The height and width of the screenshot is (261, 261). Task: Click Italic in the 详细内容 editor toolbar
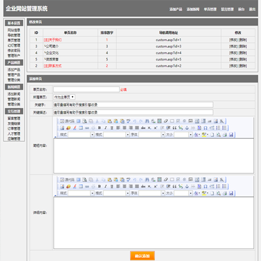105,186
